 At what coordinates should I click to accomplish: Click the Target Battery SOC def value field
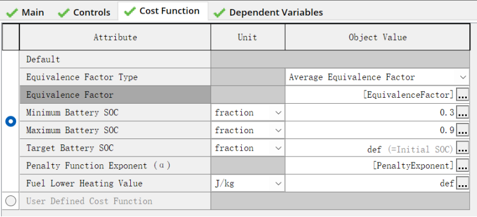click(371, 148)
